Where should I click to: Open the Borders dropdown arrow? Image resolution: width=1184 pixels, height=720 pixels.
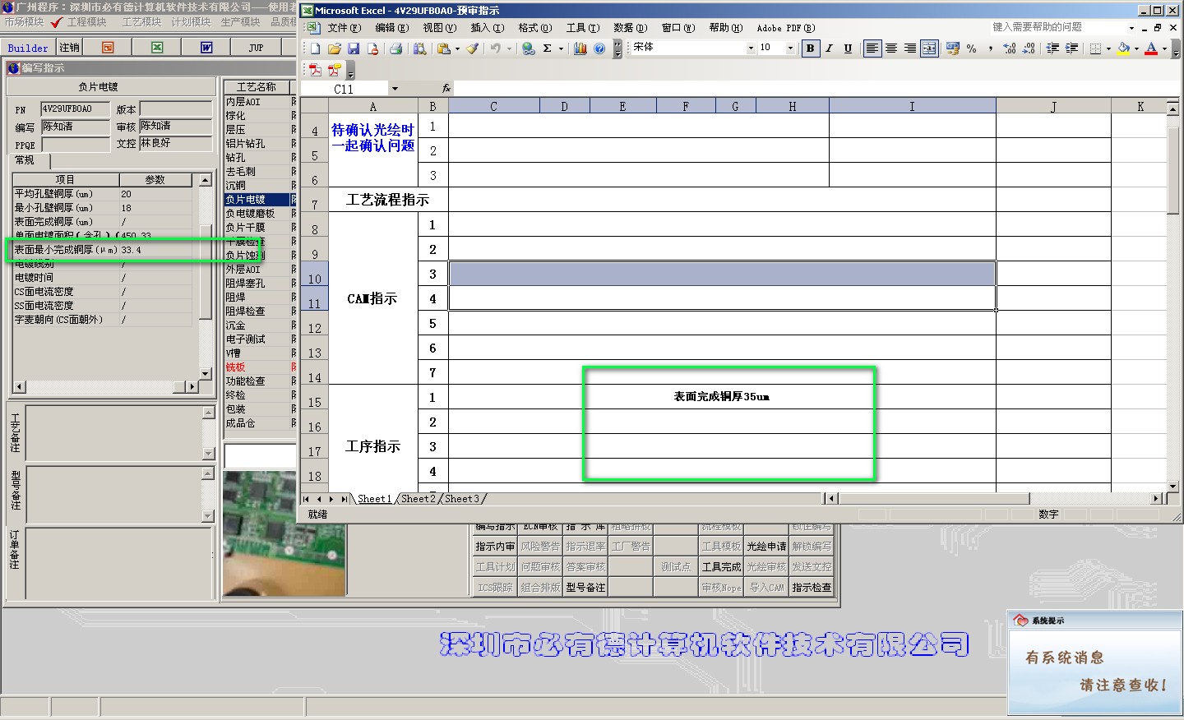click(x=1108, y=48)
